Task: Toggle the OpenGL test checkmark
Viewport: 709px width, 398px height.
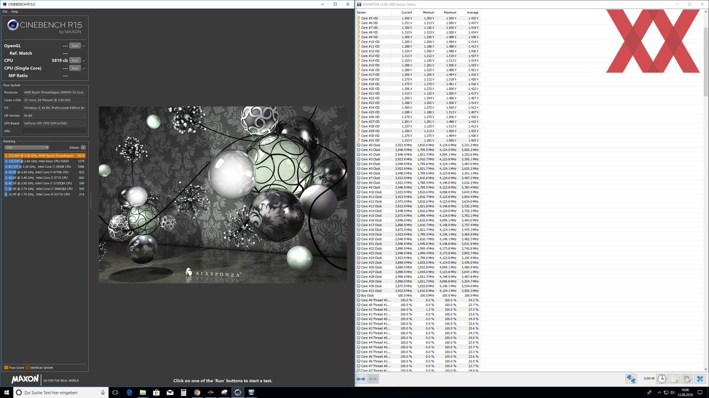Action: click(x=84, y=46)
